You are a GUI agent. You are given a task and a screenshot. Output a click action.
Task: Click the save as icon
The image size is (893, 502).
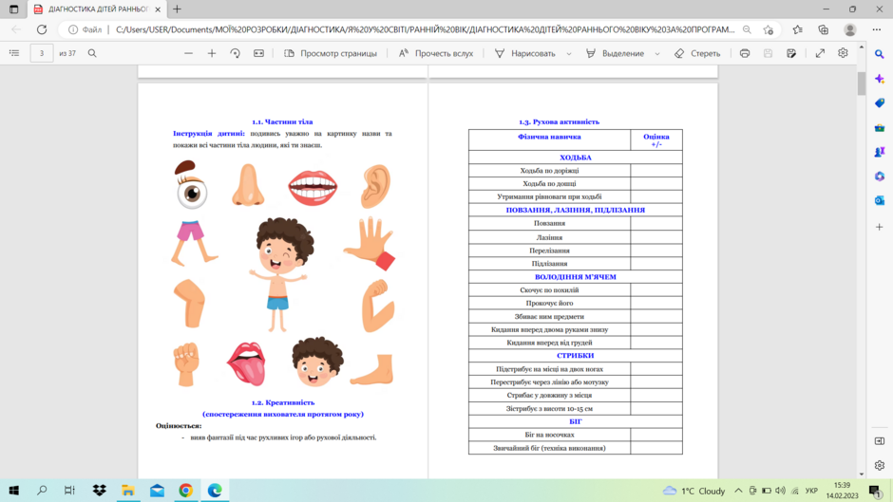click(791, 53)
